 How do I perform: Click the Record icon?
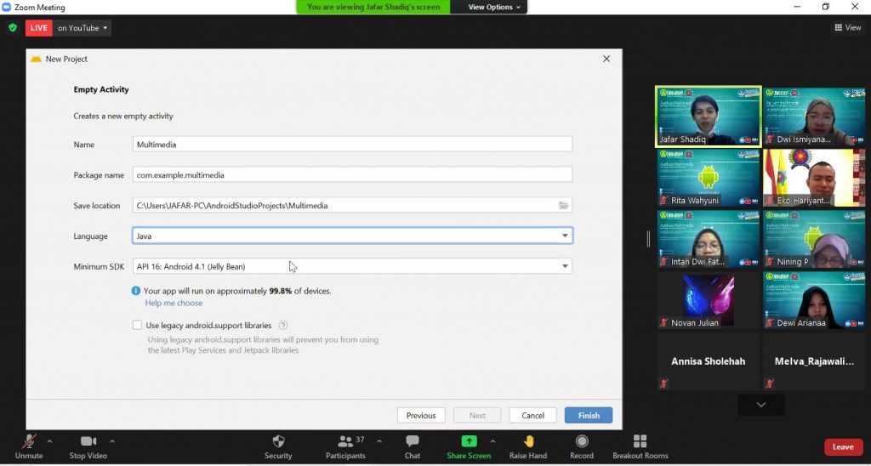(x=582, y=441)
